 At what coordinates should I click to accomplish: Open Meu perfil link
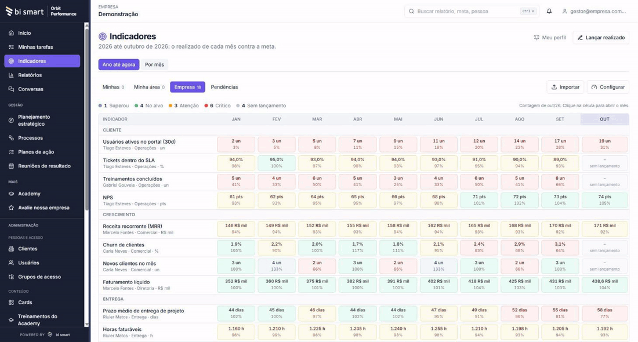(550, 38)
